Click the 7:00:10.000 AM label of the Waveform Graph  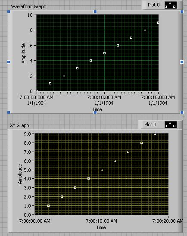[x=104, y=97]
